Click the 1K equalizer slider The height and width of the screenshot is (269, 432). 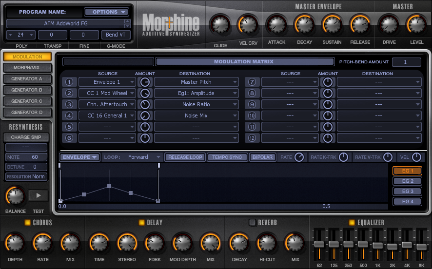378,245
